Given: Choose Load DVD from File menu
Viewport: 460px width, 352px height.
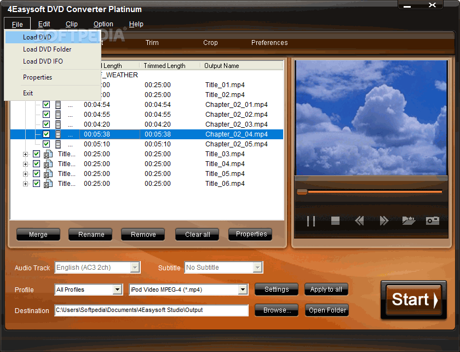Looking at the screenshot, I should tap(53, 37).
